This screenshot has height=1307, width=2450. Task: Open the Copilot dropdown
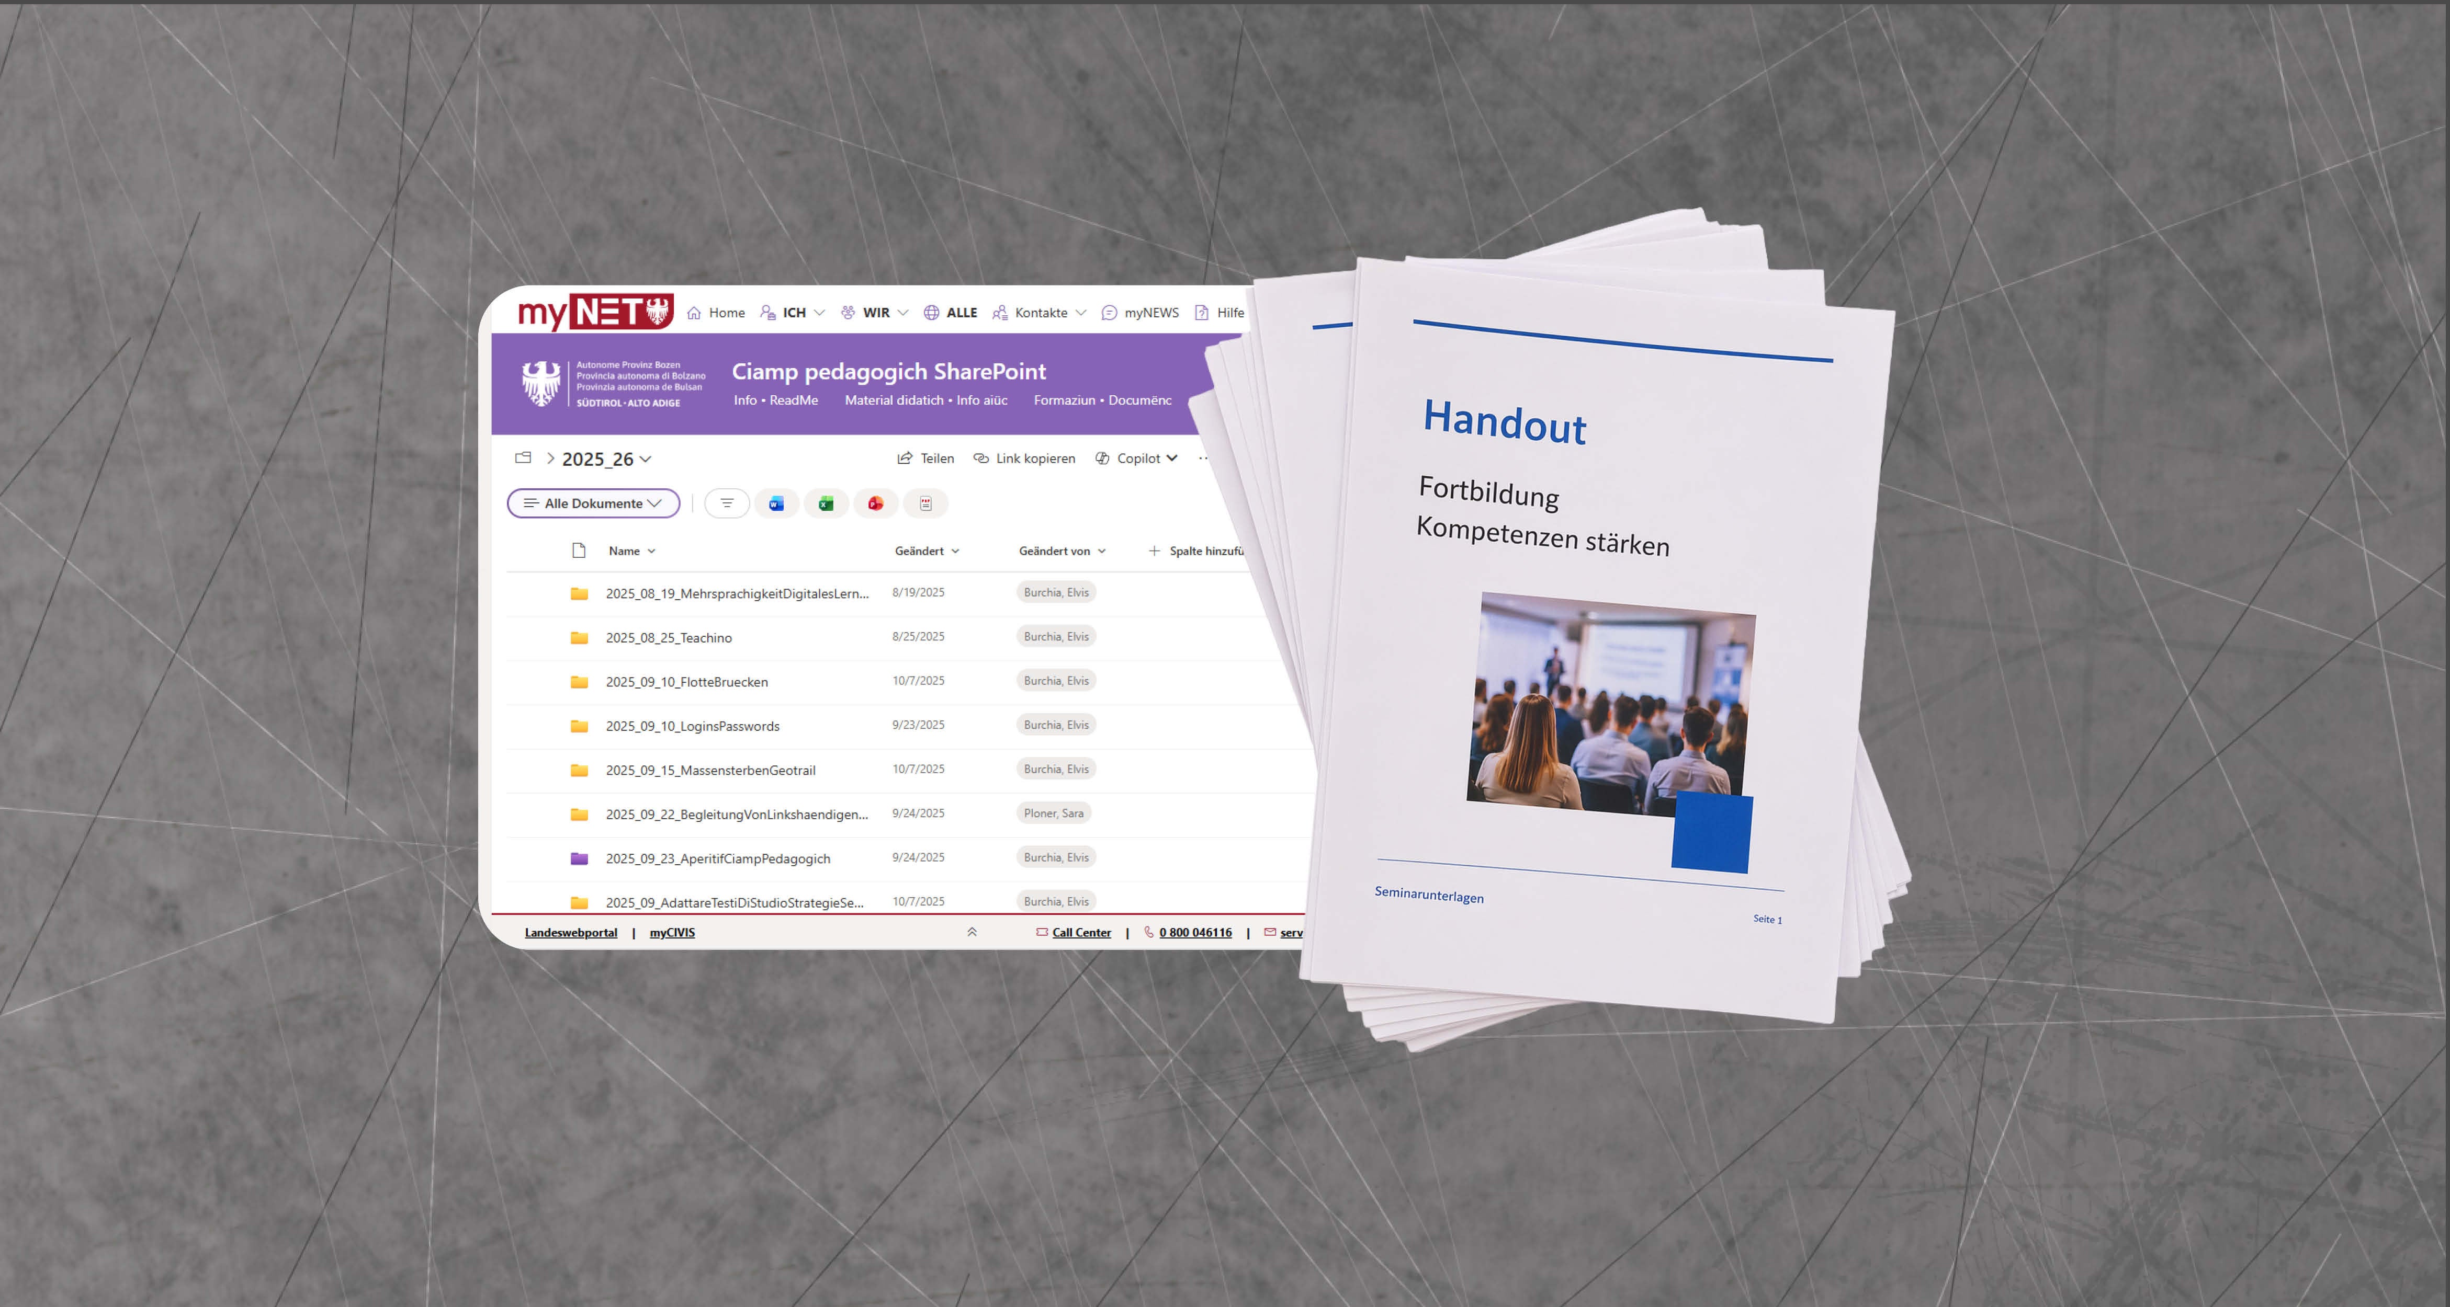[1136, 458]
